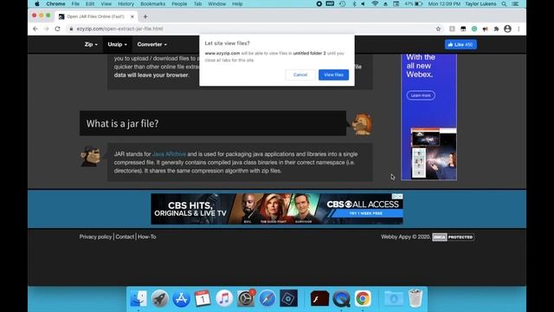Open the View menu
This screenshot has height=312, width=554.
coord(106,3)
